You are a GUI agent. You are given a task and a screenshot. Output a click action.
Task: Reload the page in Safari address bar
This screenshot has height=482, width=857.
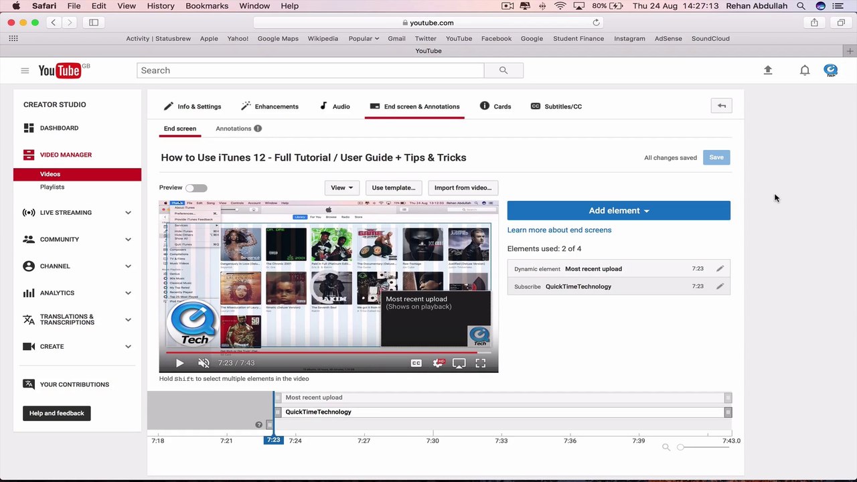click(x=596, y=22)
